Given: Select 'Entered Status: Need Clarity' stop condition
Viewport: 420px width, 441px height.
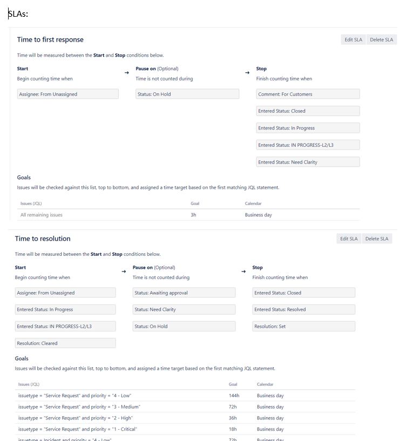Looking at the screenshot, I should [x=308, y=162].
